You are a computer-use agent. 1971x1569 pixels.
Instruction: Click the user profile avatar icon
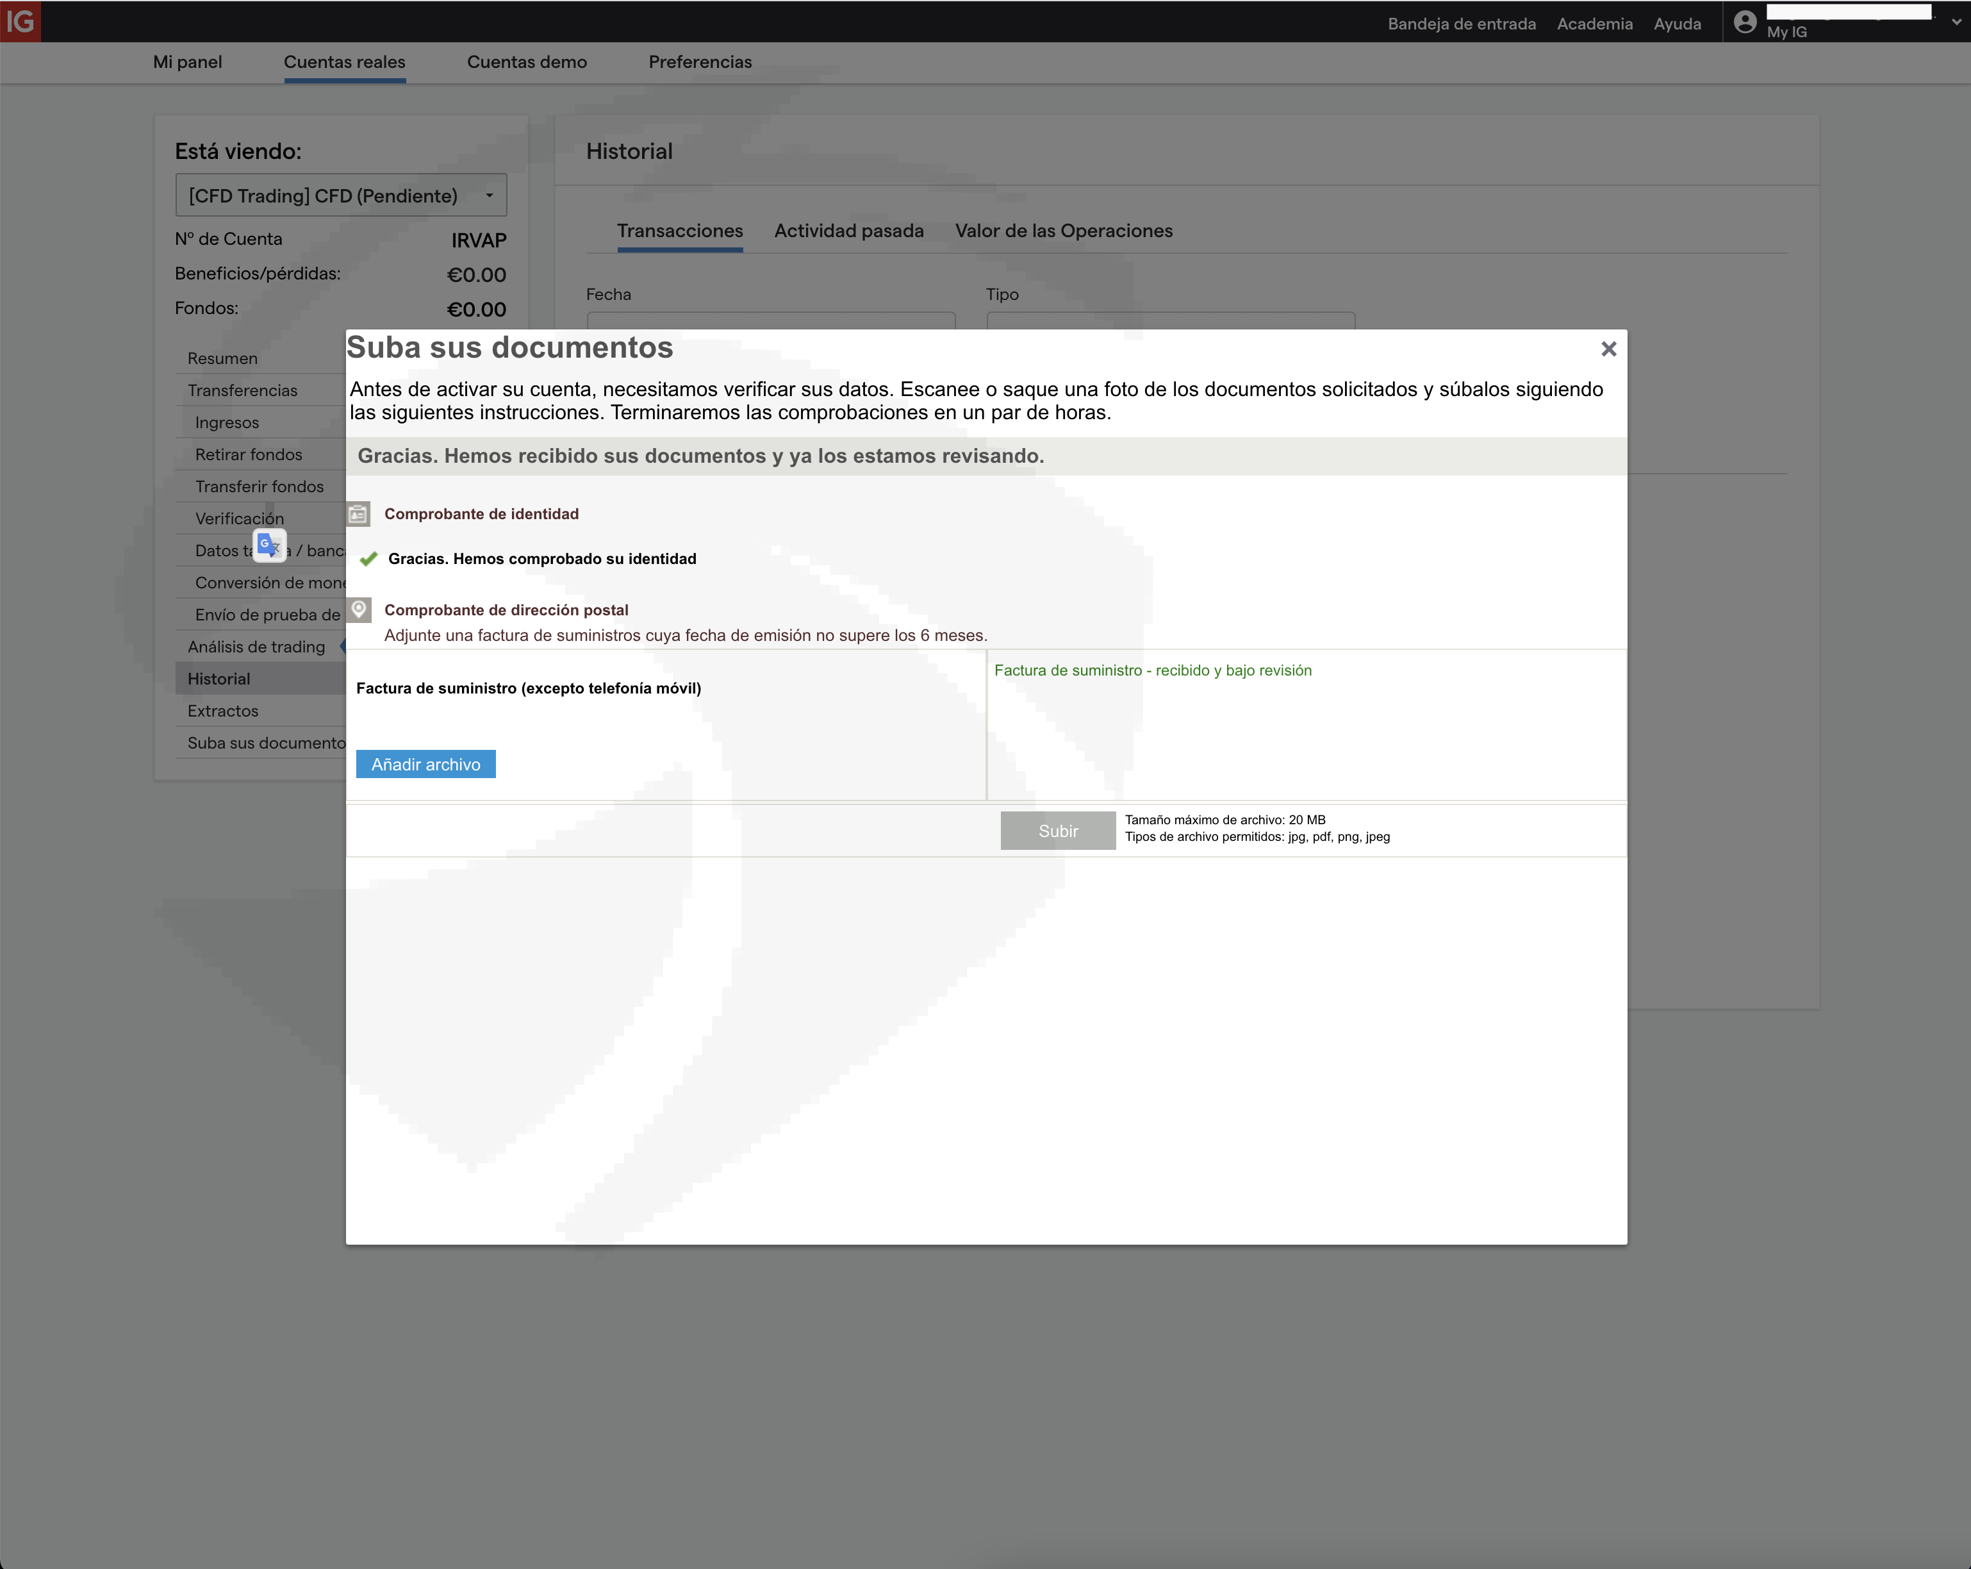click(1744, 22)
